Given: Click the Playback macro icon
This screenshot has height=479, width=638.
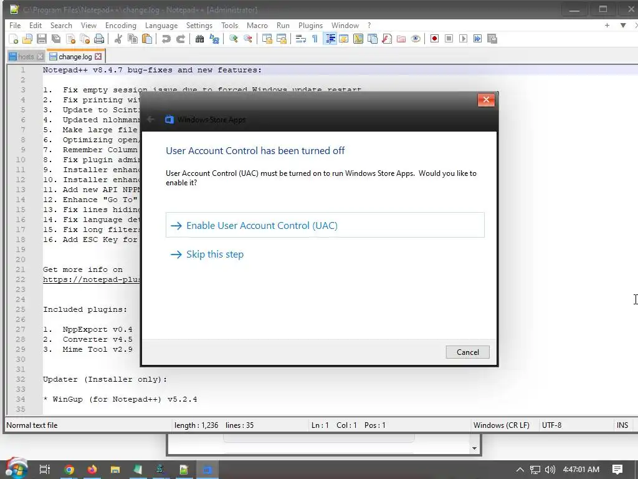Looking at the screenshot, I should point(463,39).
